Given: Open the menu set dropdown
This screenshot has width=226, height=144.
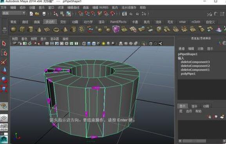Looking at the screenshot, I should tap(14, 13).
